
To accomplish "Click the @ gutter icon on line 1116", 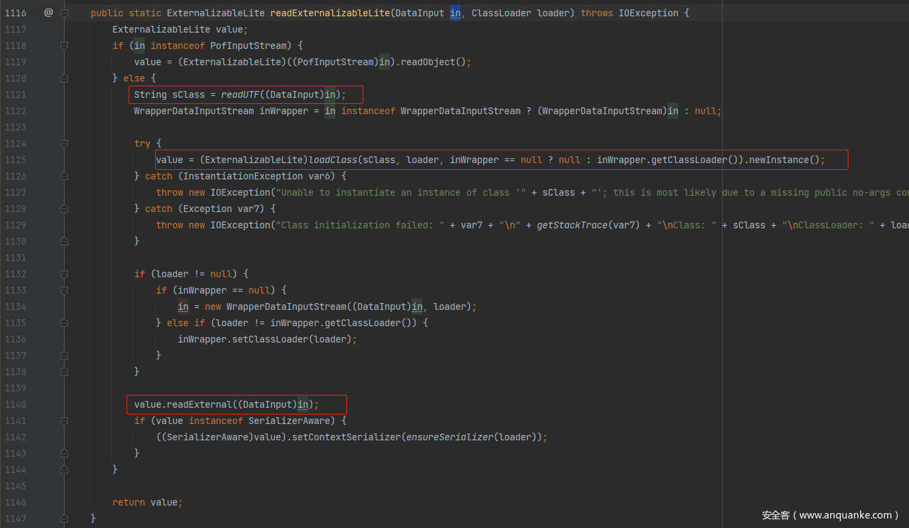I will click(x=48, y=12).
